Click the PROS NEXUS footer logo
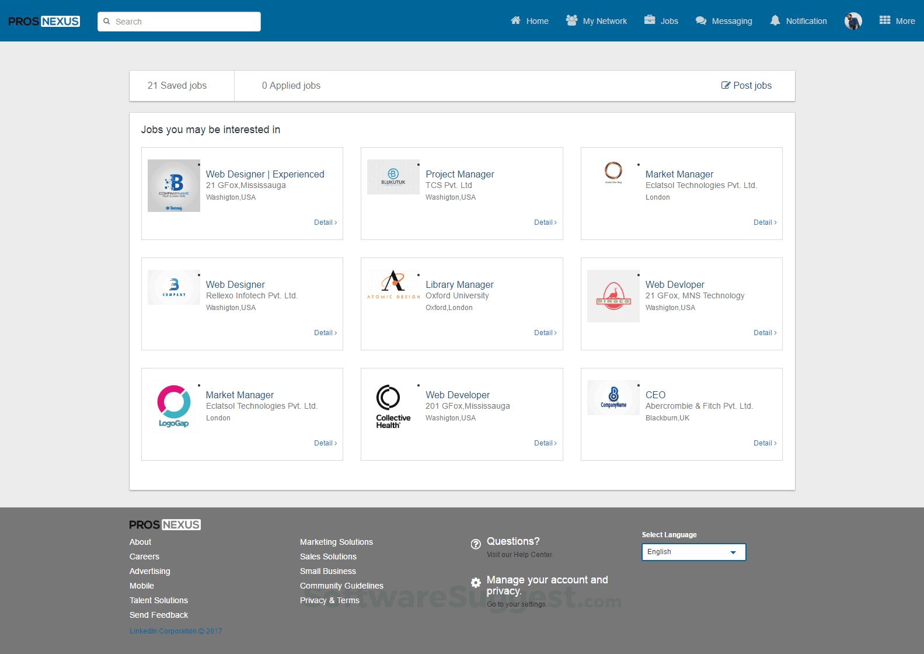The image size is (924, 654). click(165, 525)
